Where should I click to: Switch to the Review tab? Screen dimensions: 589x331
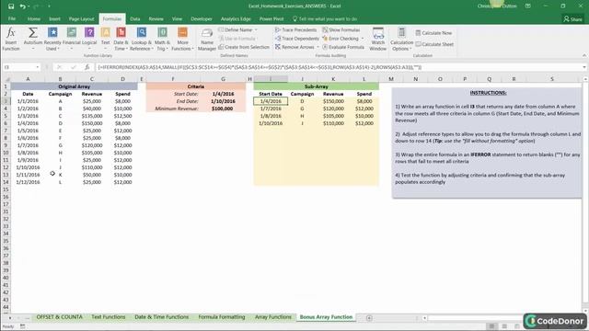tap(156, 18)
